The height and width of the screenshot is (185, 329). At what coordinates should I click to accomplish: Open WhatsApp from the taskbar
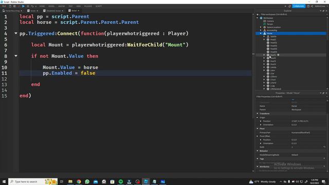pyautogui.click(x=87, y=181)
